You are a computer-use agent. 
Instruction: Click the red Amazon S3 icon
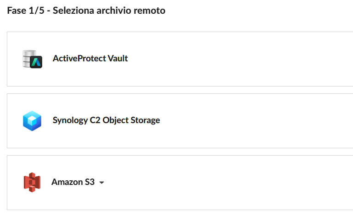pos(32,182)
